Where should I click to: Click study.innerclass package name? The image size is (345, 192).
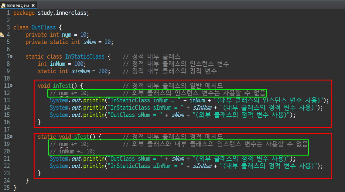pos(63,13)
